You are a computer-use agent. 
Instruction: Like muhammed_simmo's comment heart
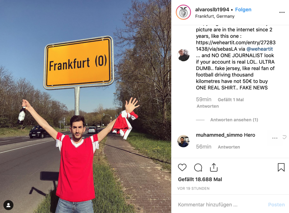coord(284,137)
